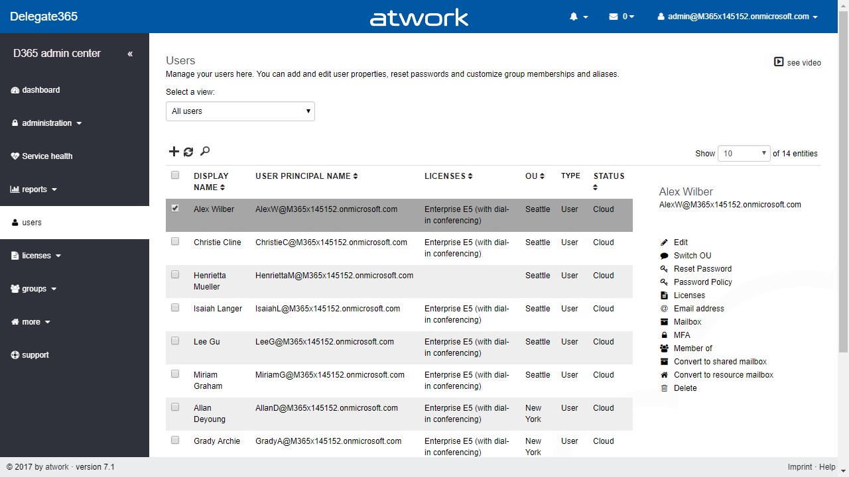Click the D365 admin center title
This screenshot has width=849, height=477.
coord(57,53)
